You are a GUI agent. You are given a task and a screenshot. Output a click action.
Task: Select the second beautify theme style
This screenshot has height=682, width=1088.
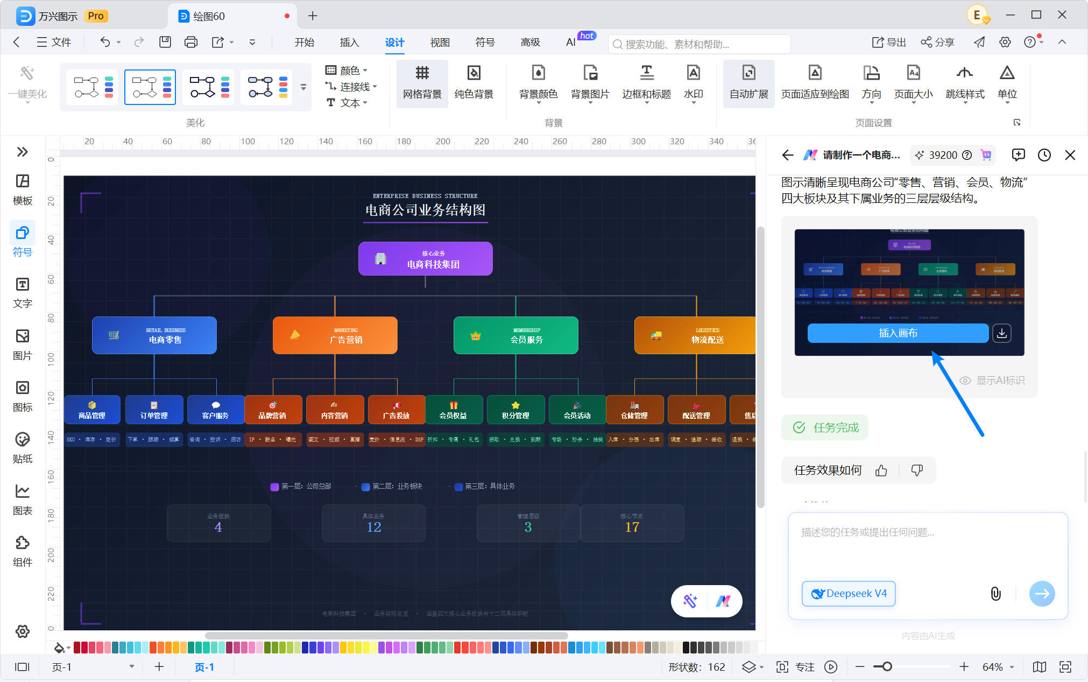150,87
